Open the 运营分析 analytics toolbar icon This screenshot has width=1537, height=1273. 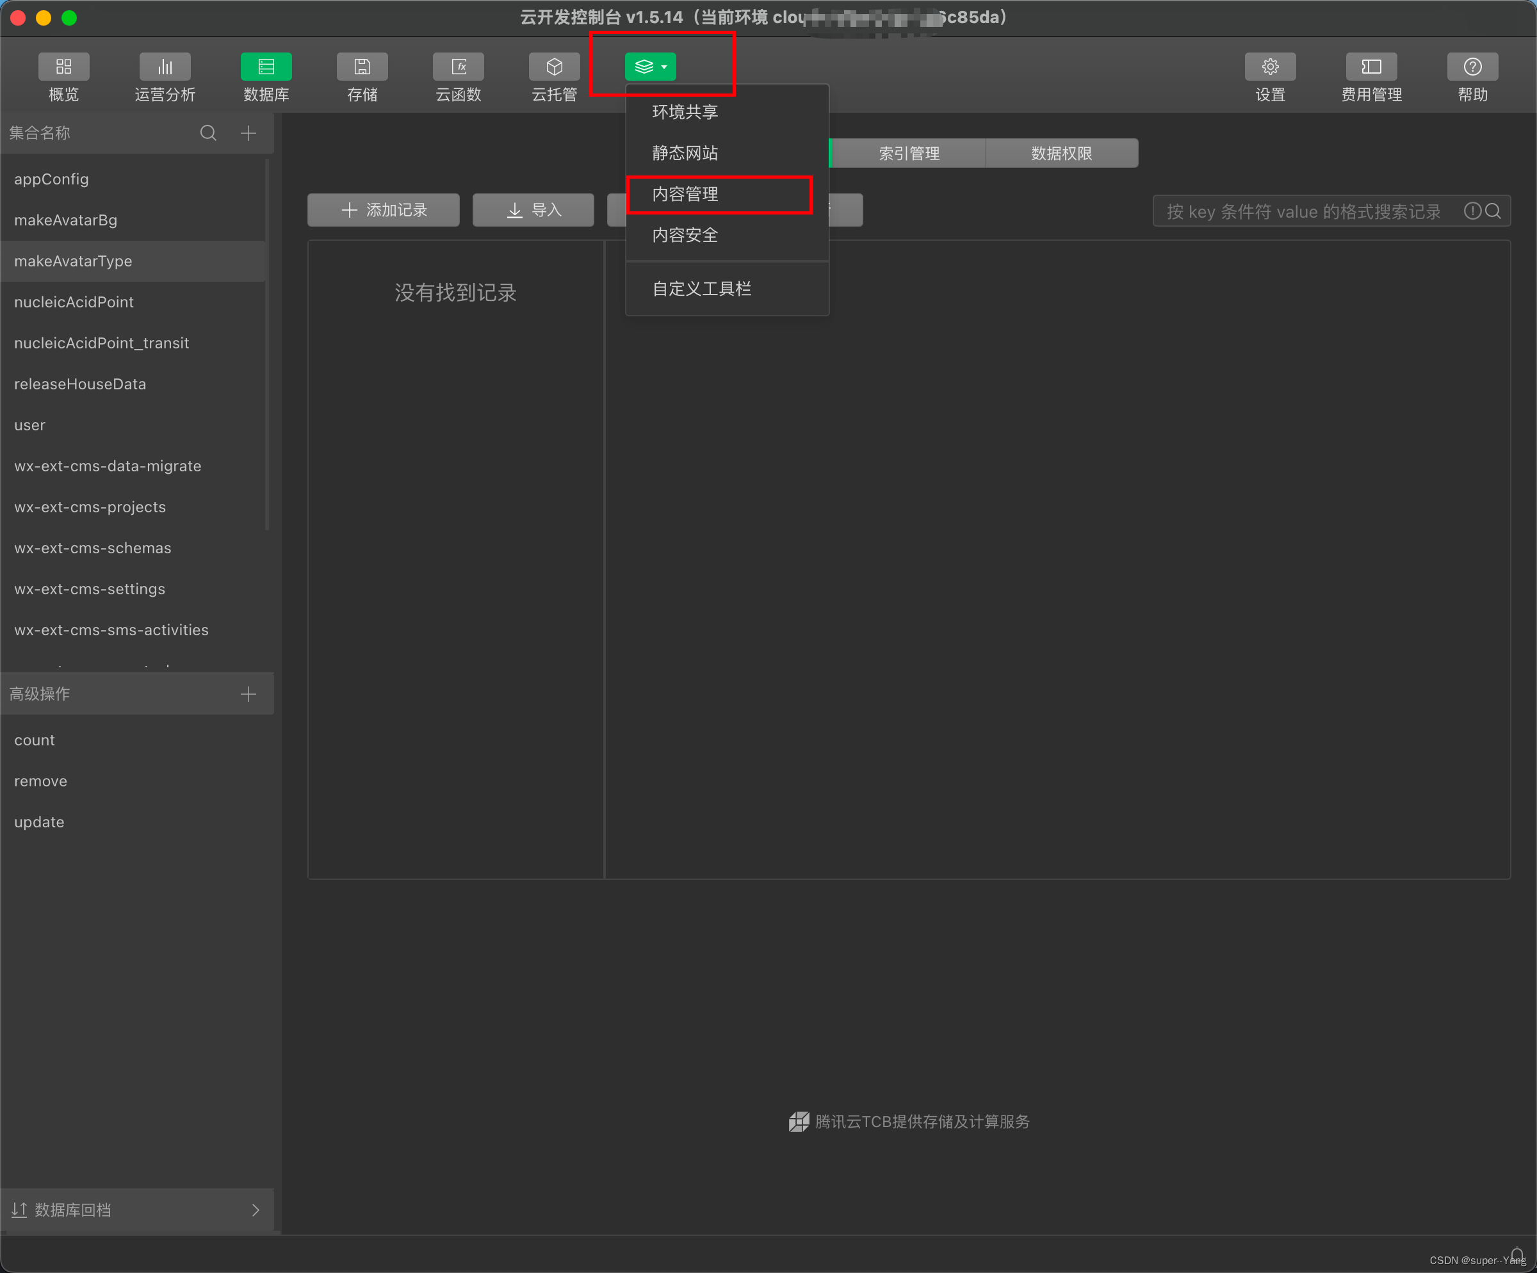pos(165,67)
